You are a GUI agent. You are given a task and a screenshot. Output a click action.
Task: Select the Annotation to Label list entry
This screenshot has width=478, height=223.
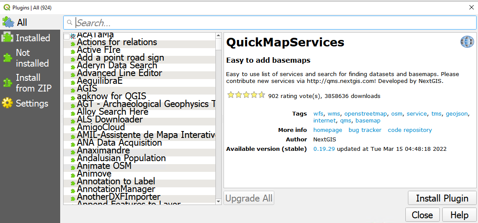pyautogui.click(x=139, y=181)
